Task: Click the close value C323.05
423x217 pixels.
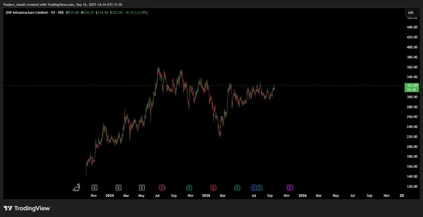Action: (x=117, y=13)
